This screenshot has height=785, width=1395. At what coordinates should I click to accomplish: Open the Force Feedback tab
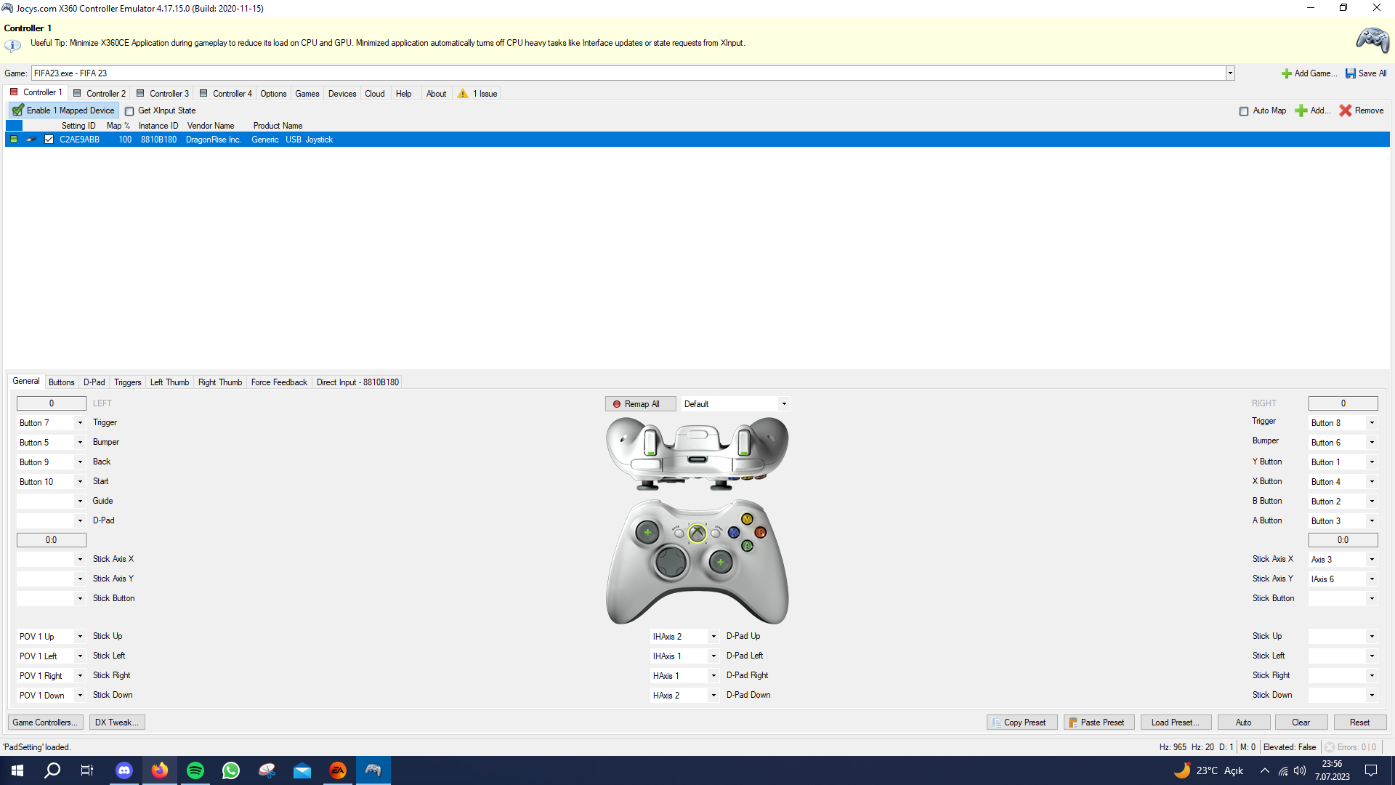[x=279, y=382]
